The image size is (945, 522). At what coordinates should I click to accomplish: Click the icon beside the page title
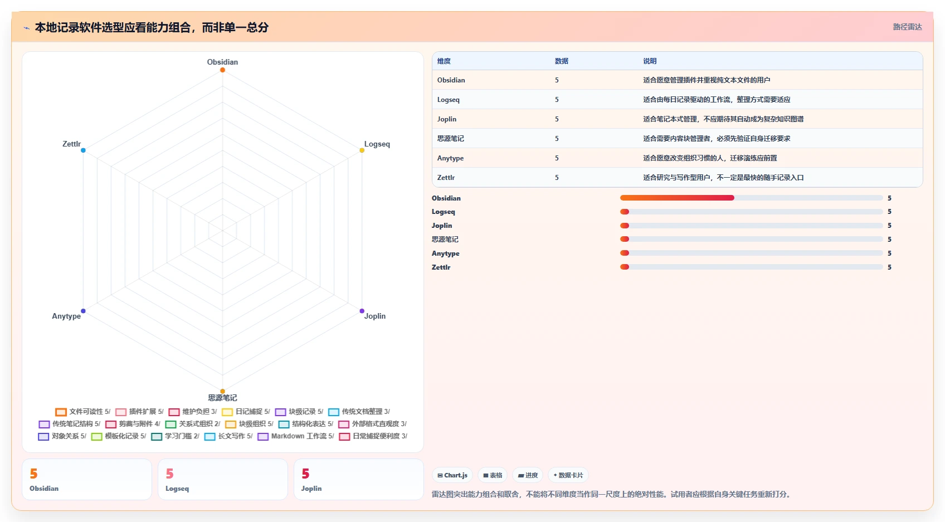(x=26, y=28)
